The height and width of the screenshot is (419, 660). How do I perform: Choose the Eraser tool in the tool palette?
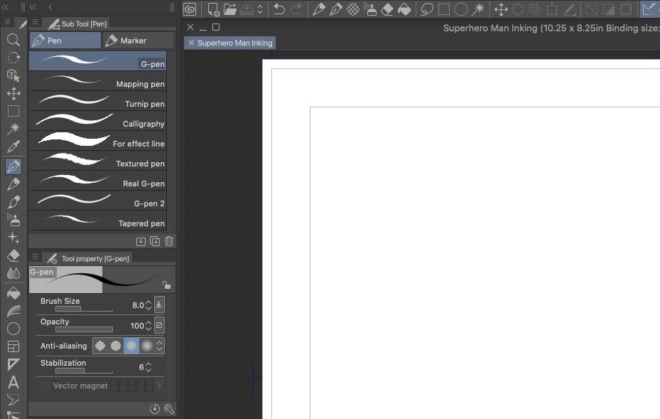(x=13, y=255)
